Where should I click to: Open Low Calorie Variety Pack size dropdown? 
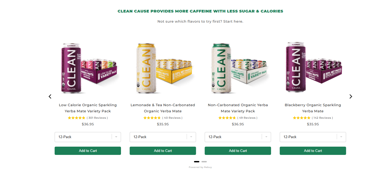coord(88,137)
